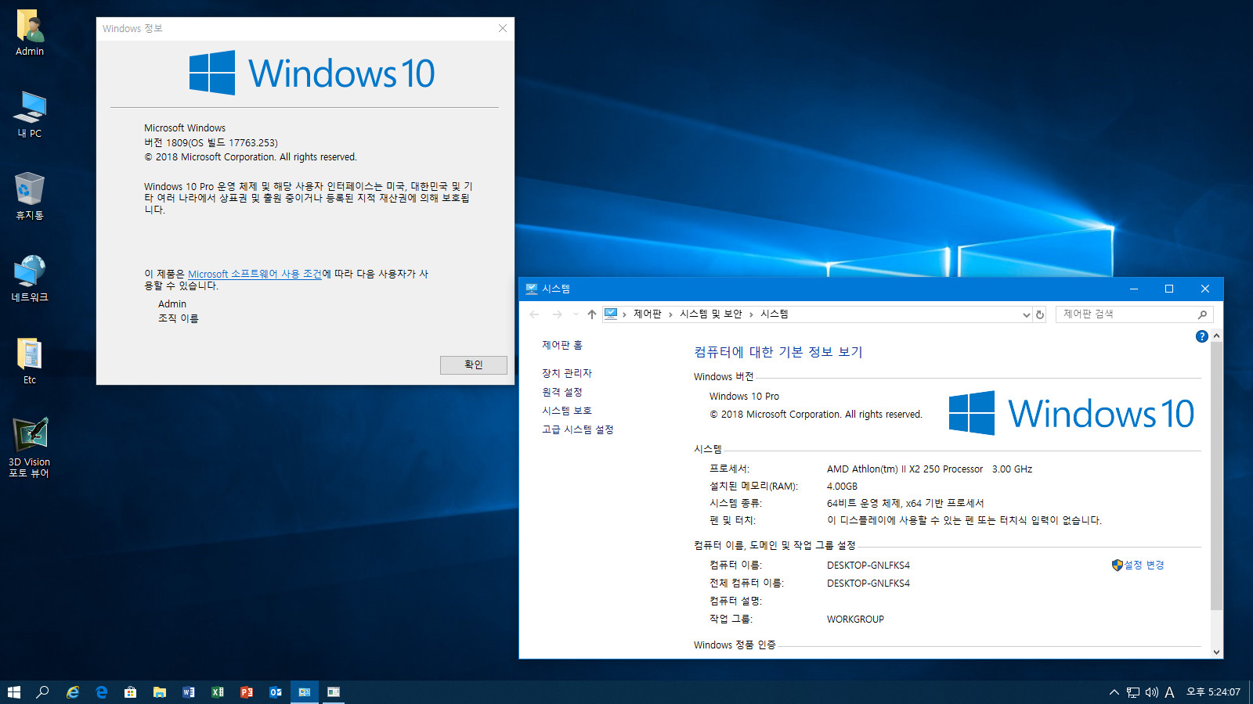Launch Outlook from taskbar
The width and height of the screenshot is (1253, 704).
click(x=276, y=692)
